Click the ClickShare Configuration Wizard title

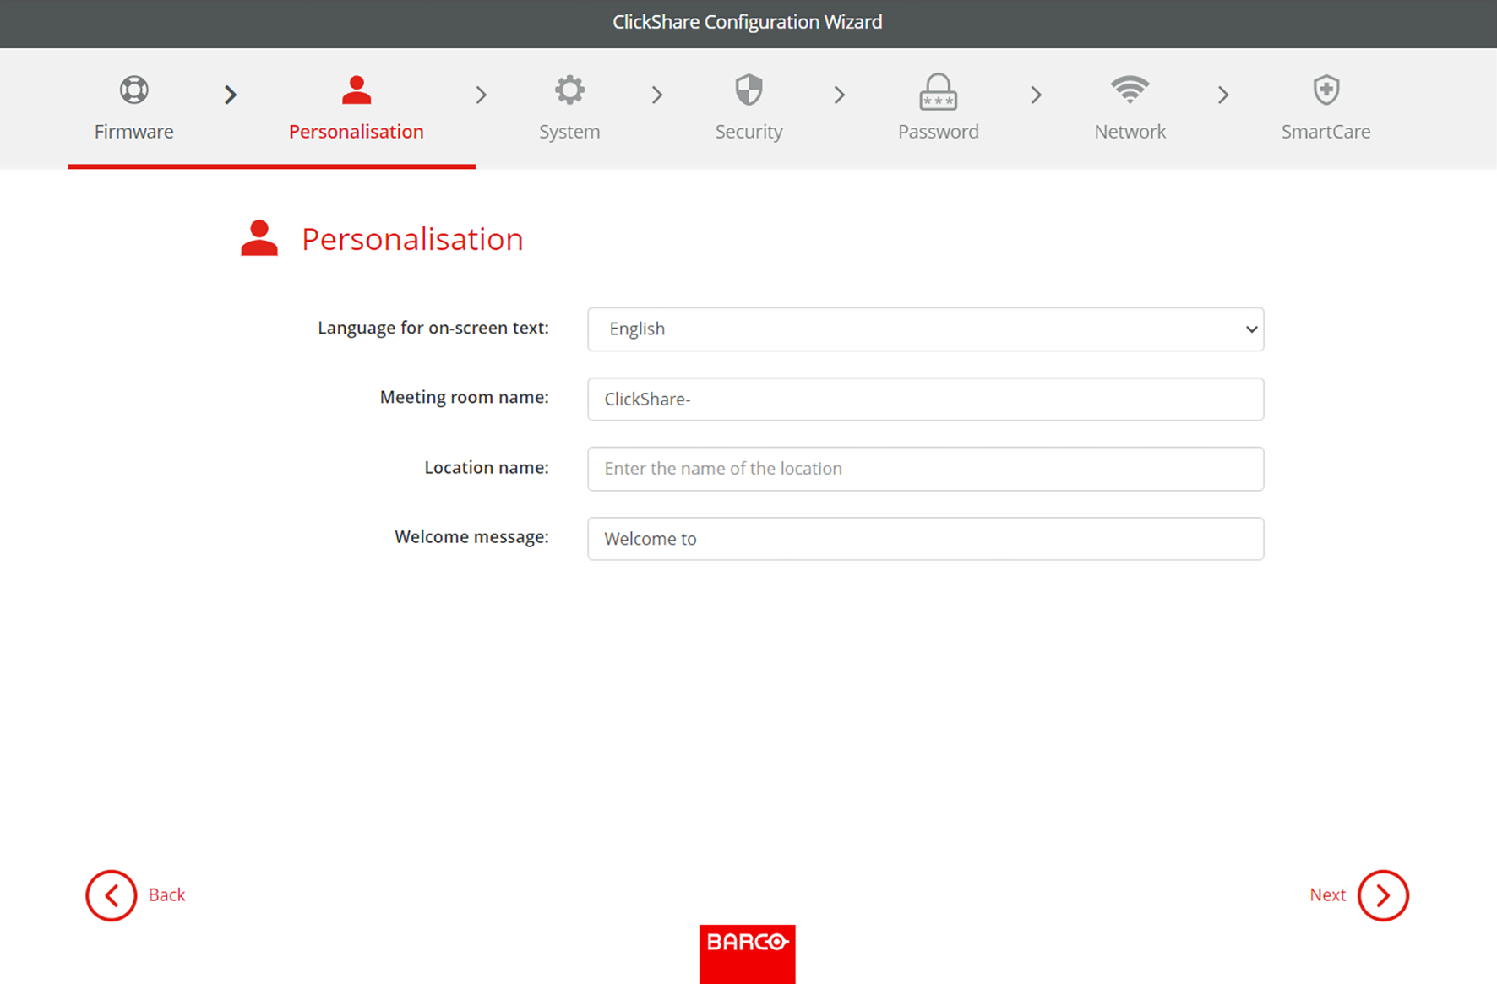pyautogui.click(x=748, y=22)
